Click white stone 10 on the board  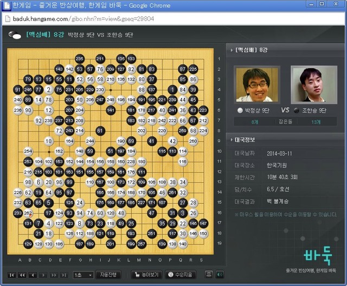(49, 141)
